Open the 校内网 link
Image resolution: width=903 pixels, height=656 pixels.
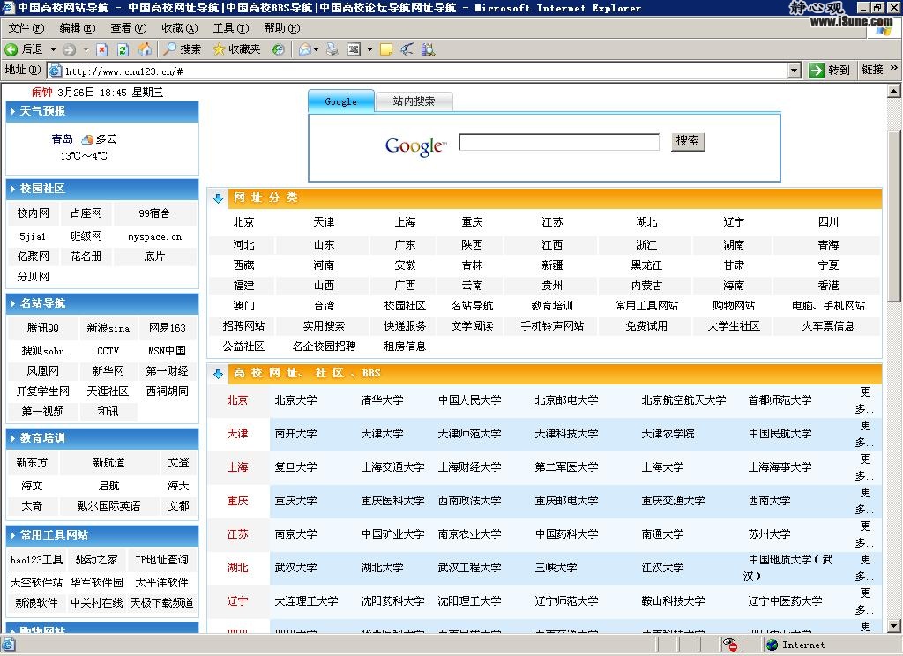pos(33,213)
